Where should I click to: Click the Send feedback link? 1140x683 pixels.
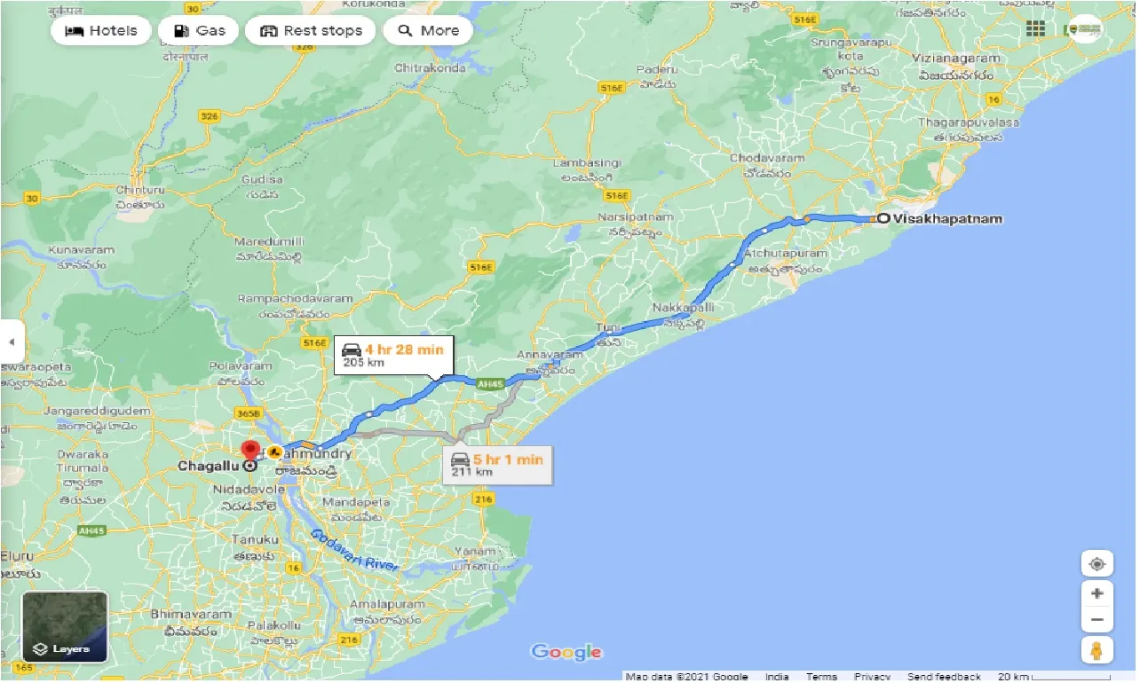[x=944, y=677]
